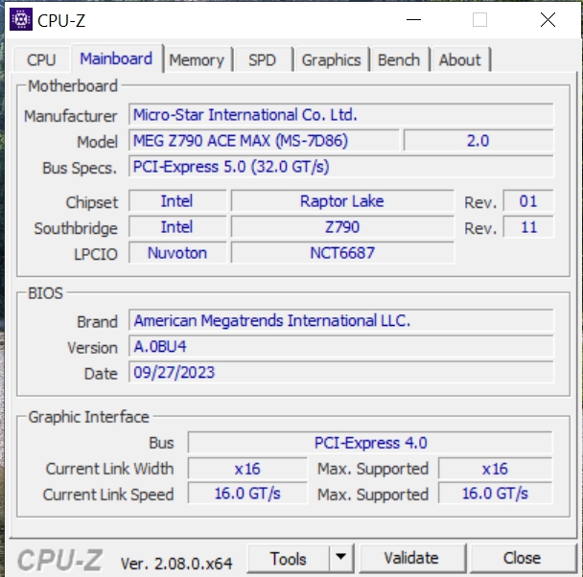Select the Model field MEG Z790 ACE MAX
The width and height of the screenshot is (583, 577).
pyautogui.click(x=264, y=141)
